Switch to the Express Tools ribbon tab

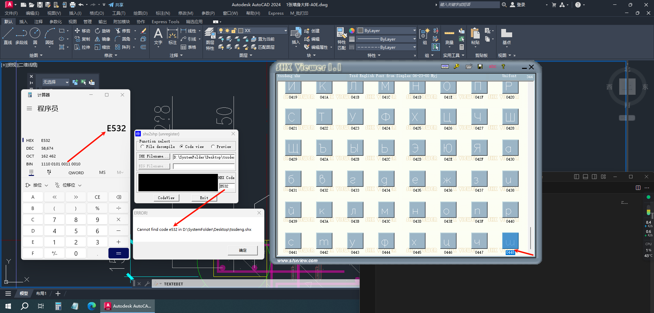click(x=165, y=21)
